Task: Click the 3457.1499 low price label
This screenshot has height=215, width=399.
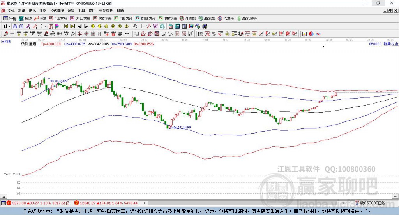Action: [x=182, y=127]
